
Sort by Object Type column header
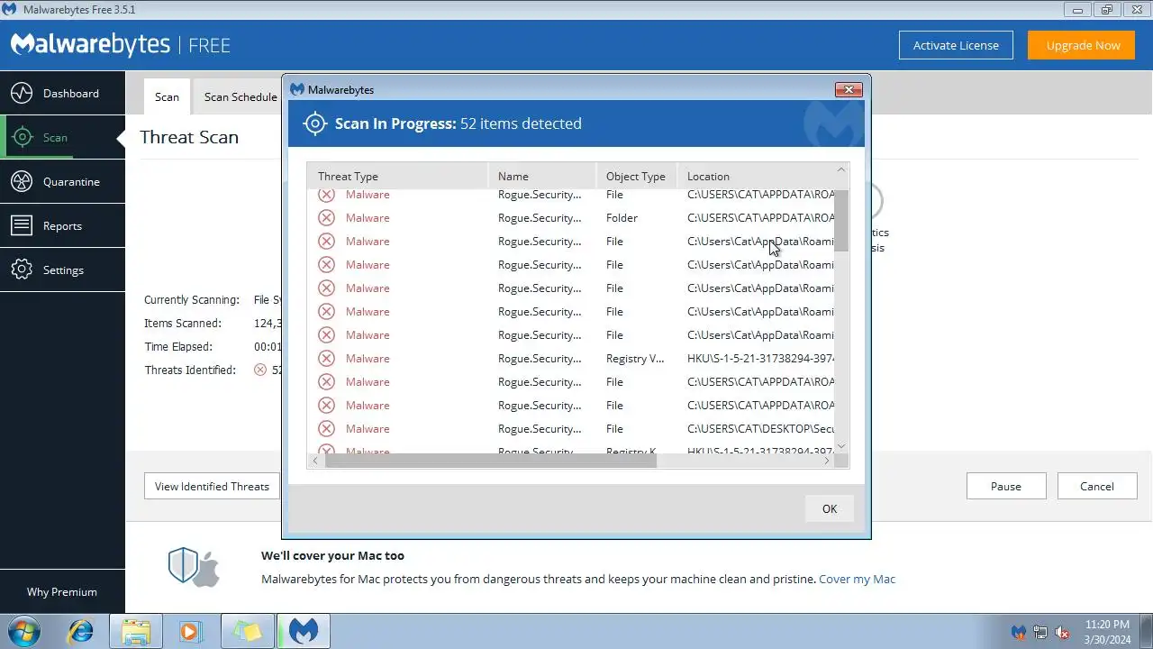click(x=636, y=176)
